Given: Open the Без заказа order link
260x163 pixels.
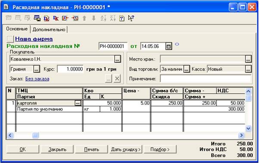Looking at the screenshot, I should click(37, 79).
